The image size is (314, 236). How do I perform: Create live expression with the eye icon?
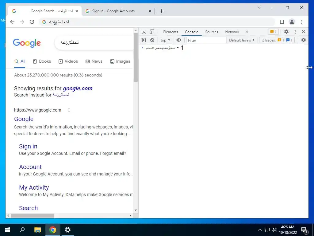[x=179, y=40]
